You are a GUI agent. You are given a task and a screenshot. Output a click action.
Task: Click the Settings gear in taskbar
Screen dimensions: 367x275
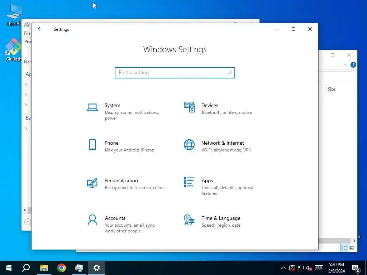[97, 268]
